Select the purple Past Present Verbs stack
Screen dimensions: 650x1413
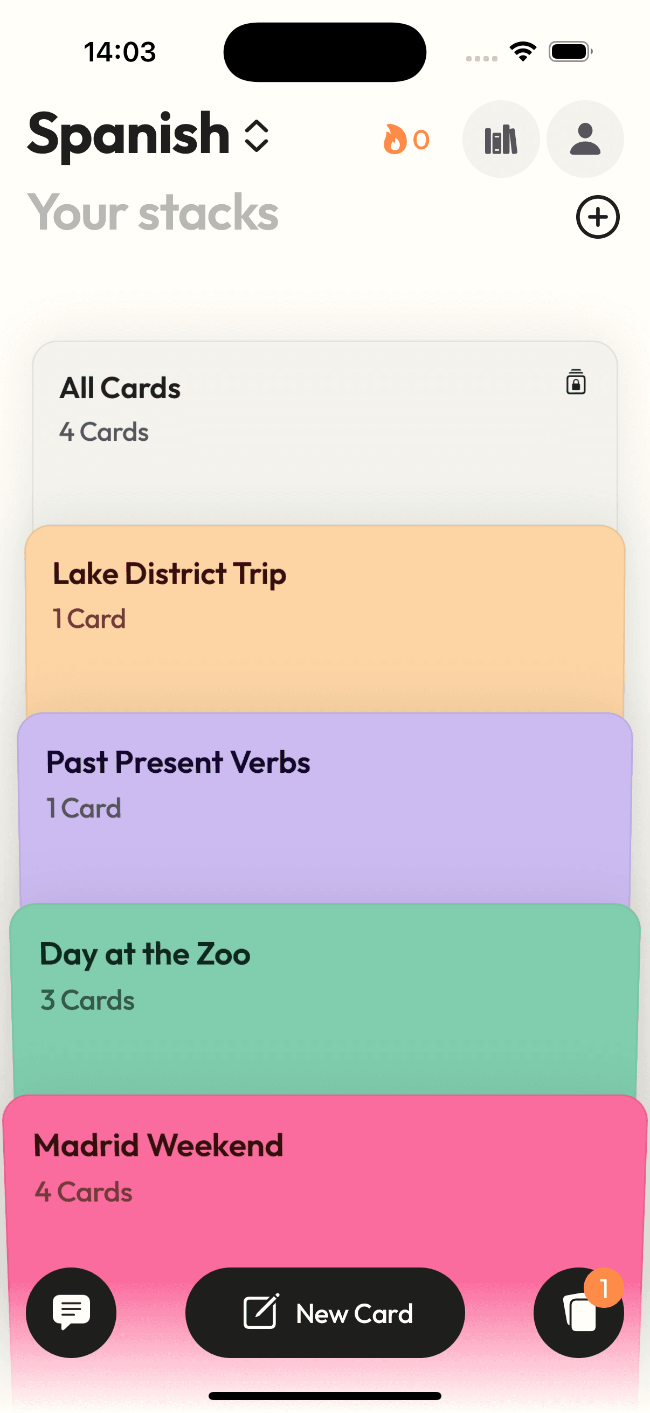(324, 807)
